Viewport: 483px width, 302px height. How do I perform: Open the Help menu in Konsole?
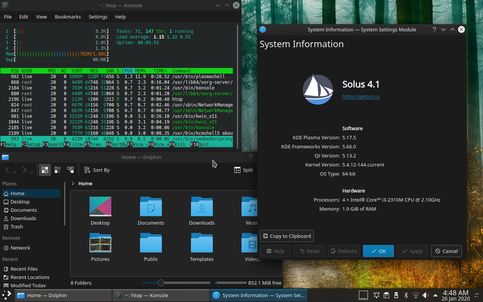tap(120, 17)
